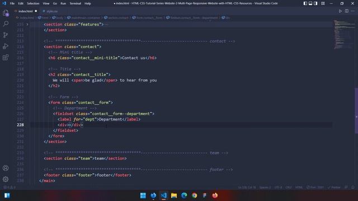358x201 pixels.
Task: Open the Terminal menu
Action: tap(75, 3)
